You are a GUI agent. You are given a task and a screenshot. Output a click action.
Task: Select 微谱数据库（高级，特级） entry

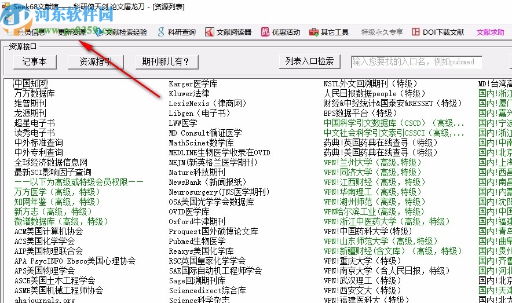pyautogui.click(x=61, y=221)
